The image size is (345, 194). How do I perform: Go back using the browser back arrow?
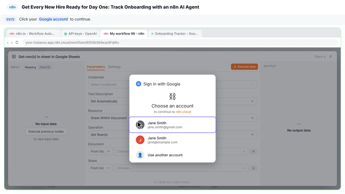coord(8,43)
